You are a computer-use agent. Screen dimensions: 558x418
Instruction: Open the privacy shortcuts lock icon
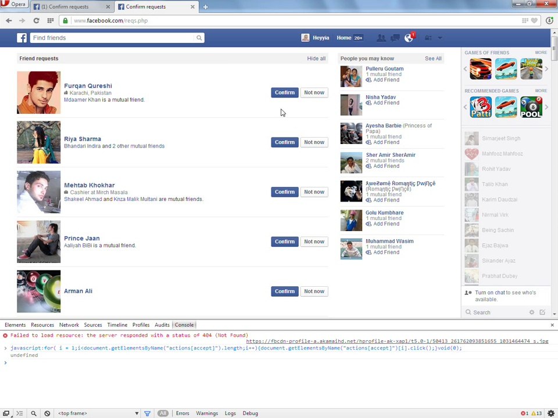click(428, 38)
